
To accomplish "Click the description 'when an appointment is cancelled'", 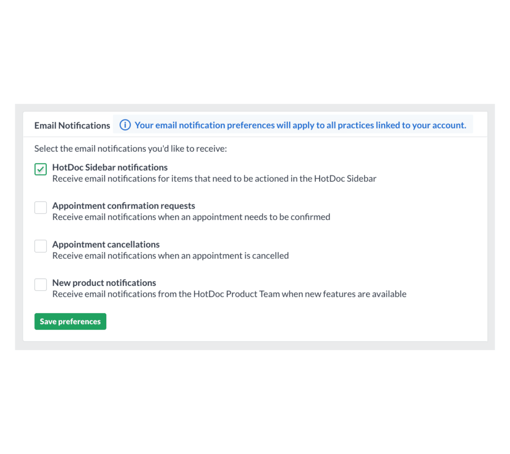I will click(170, 256).
